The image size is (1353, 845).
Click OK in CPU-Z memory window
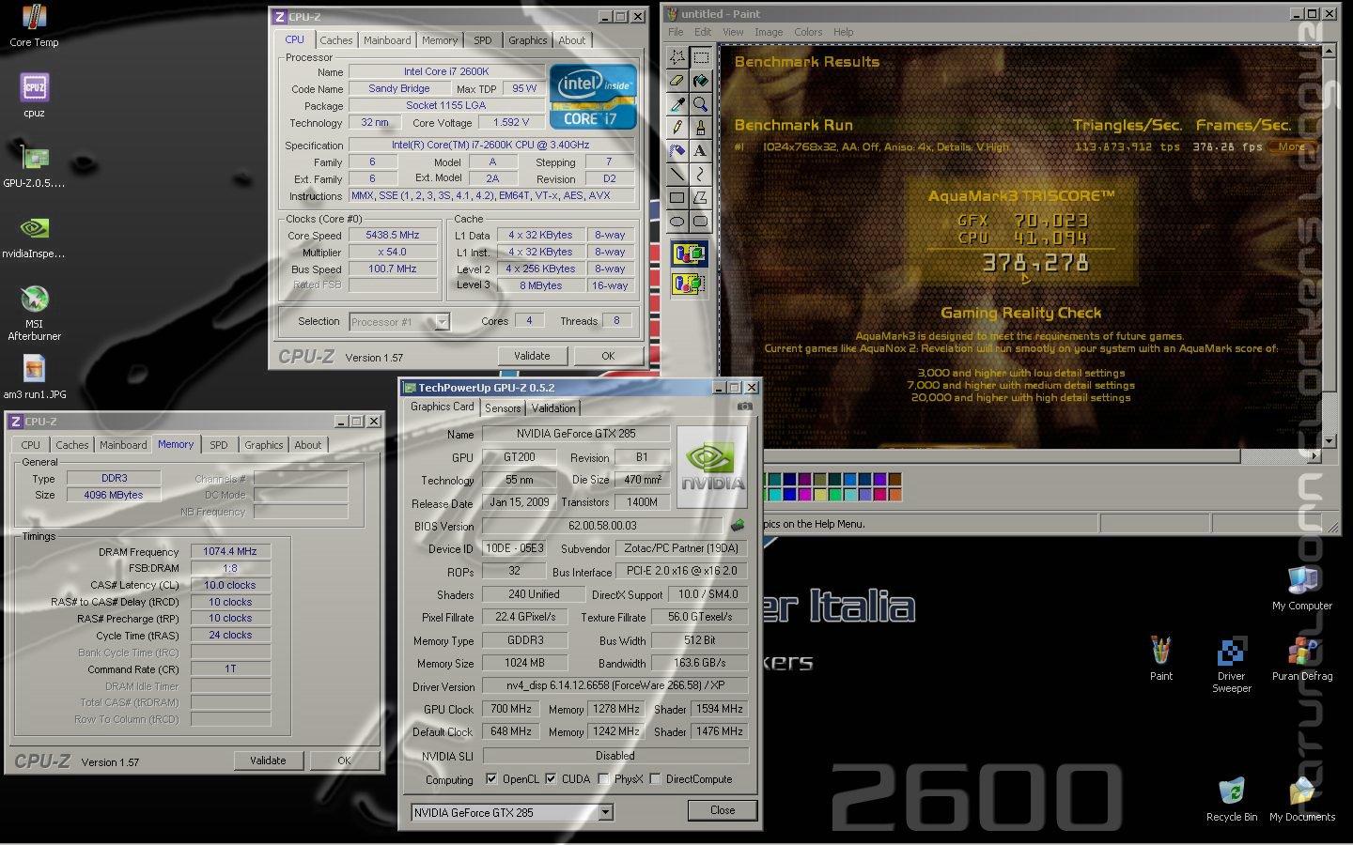tap(344, 760)
